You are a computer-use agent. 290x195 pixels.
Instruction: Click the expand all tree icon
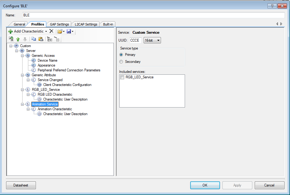click(x=50, y=39)
